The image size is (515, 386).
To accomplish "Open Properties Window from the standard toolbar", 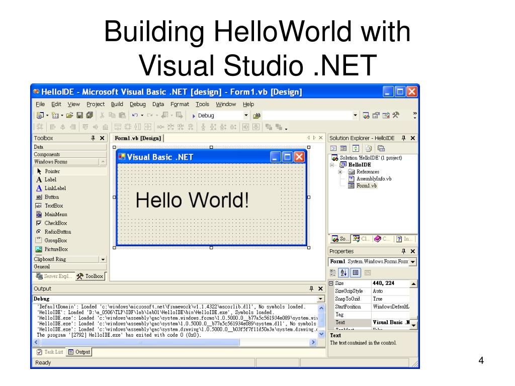I will pos(376,115).
